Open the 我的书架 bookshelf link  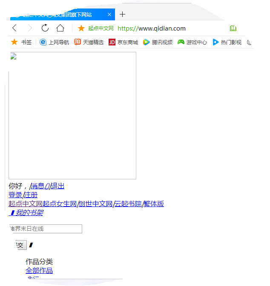(26, 212)
